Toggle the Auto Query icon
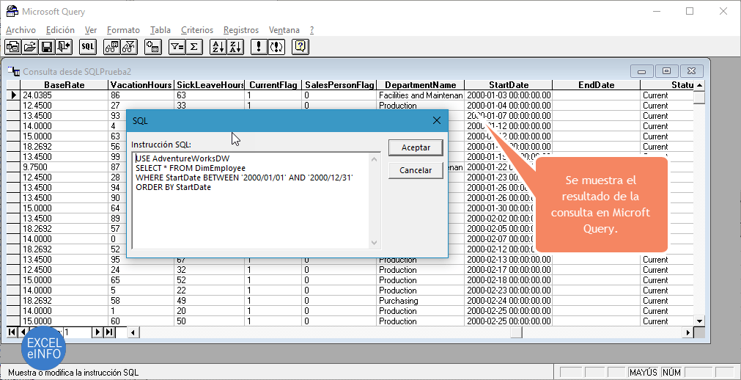 pos(276,46)
